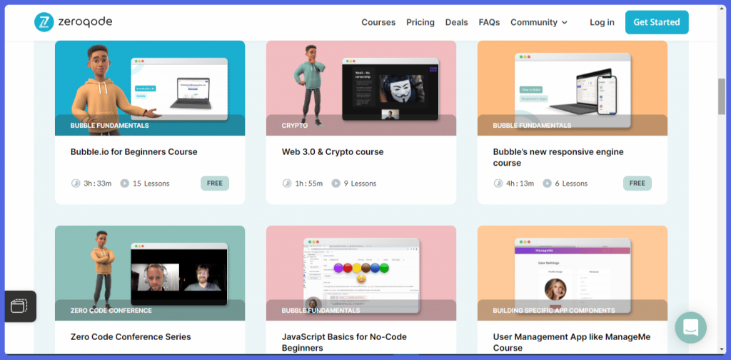This screenshot has width=731, height=360.
Task: Click the ManageMe course thumbnail
Action: coord(572,274)
